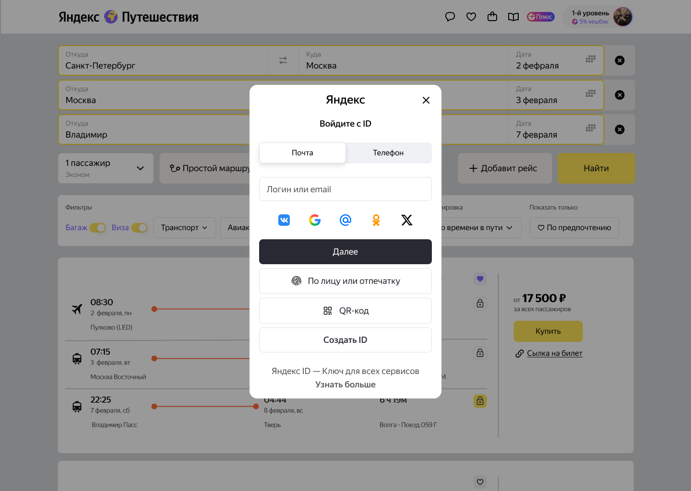691x491 pixels.
Task: Click the Дата 2 февраля field
Action: [x=556, y=60]
